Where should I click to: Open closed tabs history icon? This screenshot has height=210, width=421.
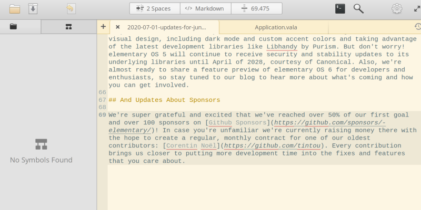[x=417, y=27]
